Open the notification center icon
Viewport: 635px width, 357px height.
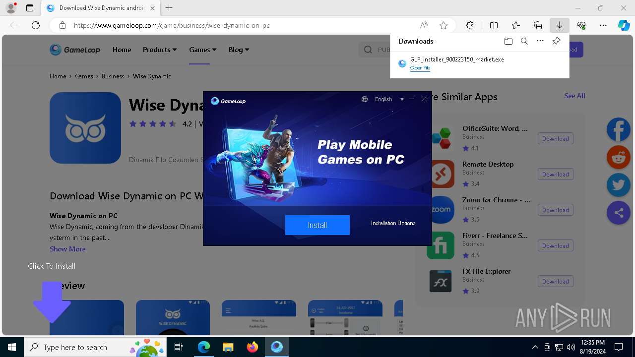[x=619, y=347]
